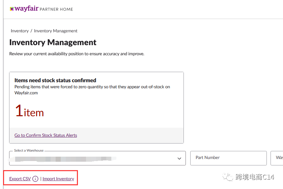Click the red 1 item count
This screenshot has width=283, height=189.
pyautogui.click(x=29, y=111)
